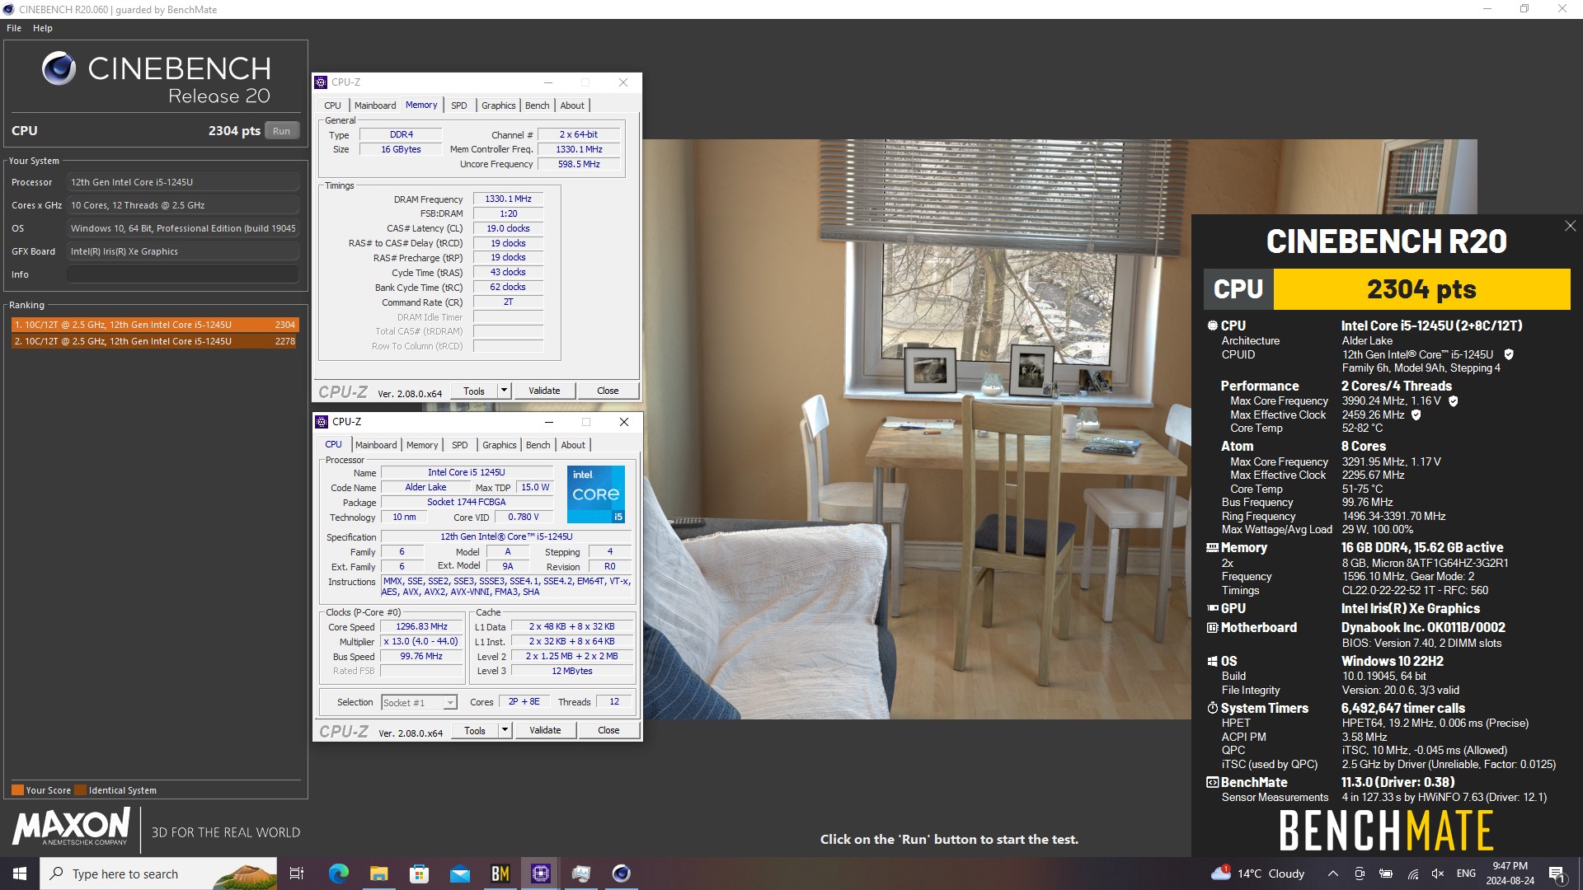
Task: Open the notification center icon
Action: (x=1557, y=874)
